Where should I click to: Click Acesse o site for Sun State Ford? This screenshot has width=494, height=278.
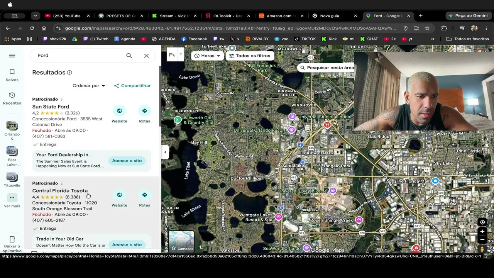tap(127, 161)
